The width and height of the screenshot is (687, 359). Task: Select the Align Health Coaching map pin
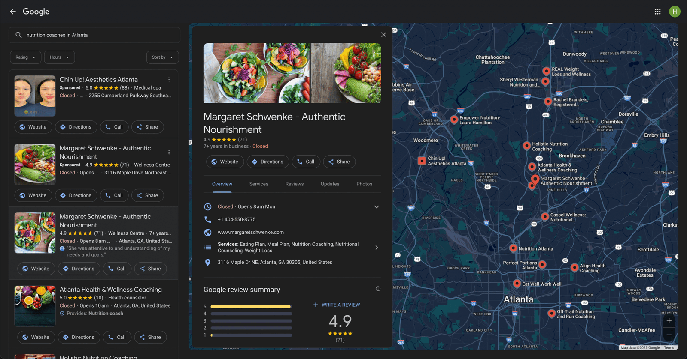click(575, 268)
